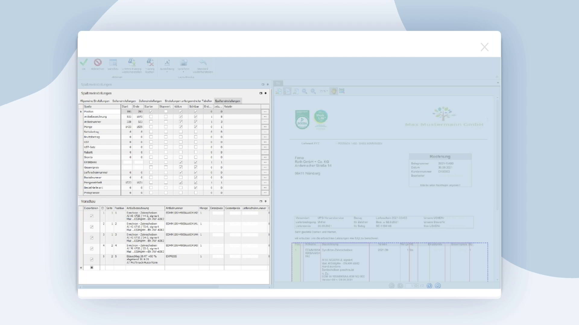This screenshot has height=325, width=579.
Task: Click the zoom out magnifier in document viewer
Action: tap(313, 91)
